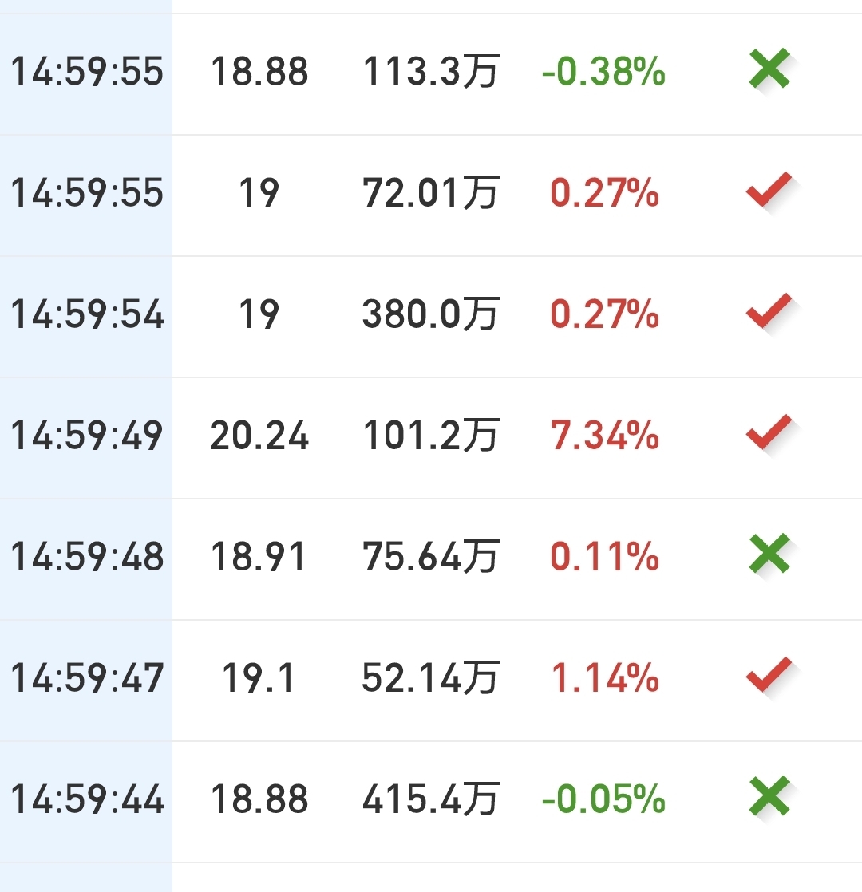Viewport: 862px width, 892px height.
Task: Click the volume 101.2万
Action: click(431, 436)
